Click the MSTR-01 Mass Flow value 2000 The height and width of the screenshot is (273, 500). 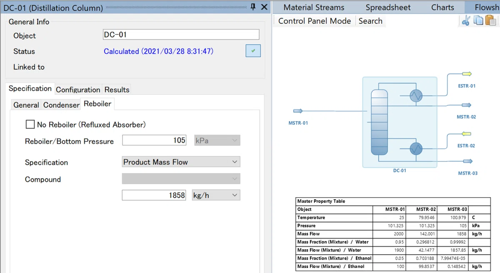click(399, 234)
